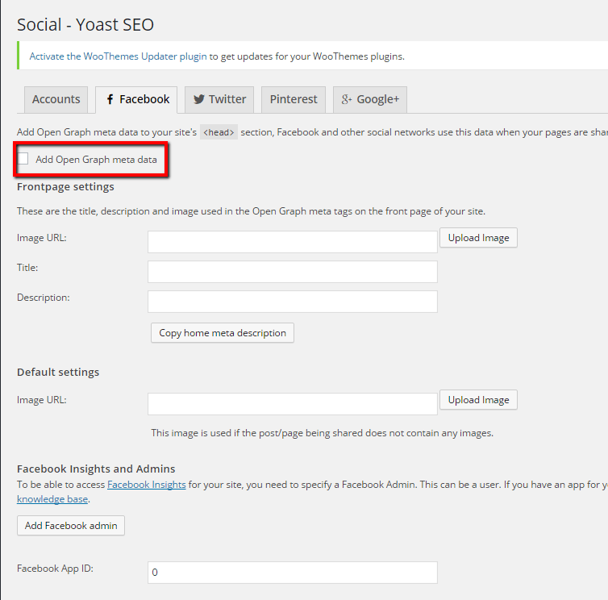The width and height of the screenshot is (608, 600).
Task: Click Add Facebook admin button
Action: pos(71,526)
